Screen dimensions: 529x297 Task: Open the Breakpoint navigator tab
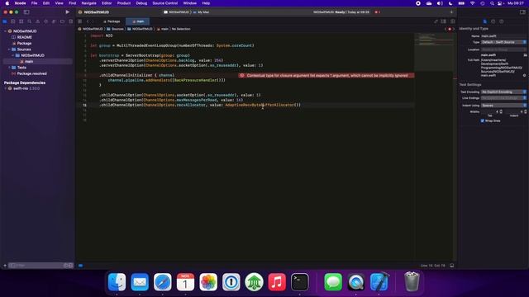(x=62, y=21)
